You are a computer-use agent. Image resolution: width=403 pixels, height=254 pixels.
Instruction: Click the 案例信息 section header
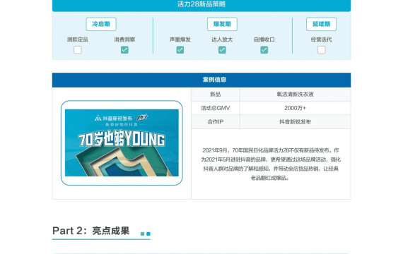201,80
